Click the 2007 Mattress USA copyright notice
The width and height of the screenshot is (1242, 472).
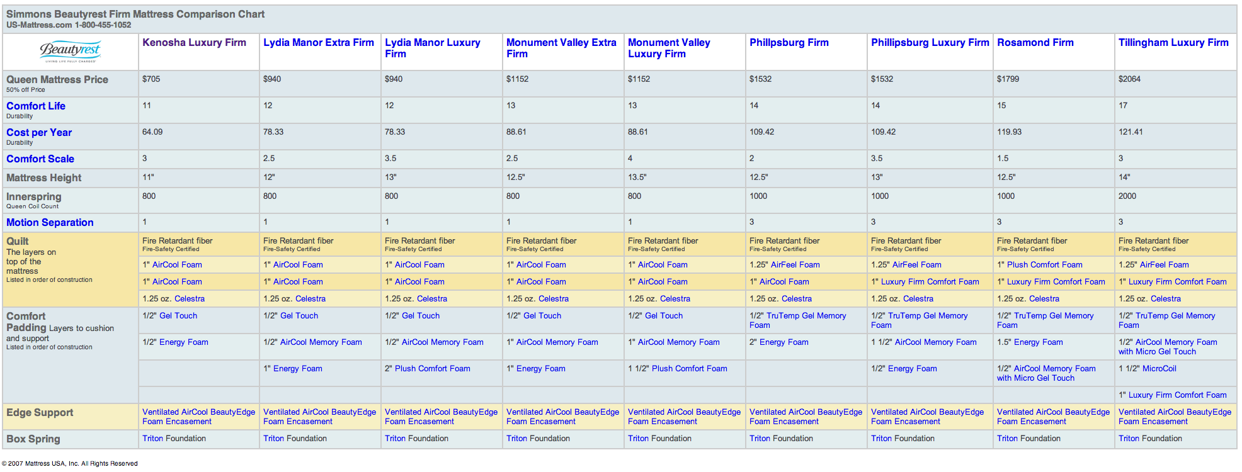coord(70,464)
